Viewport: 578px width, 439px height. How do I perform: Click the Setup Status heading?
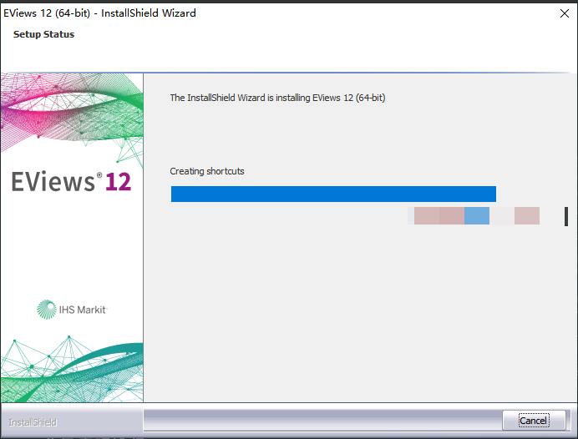click(x=44, y=34)
